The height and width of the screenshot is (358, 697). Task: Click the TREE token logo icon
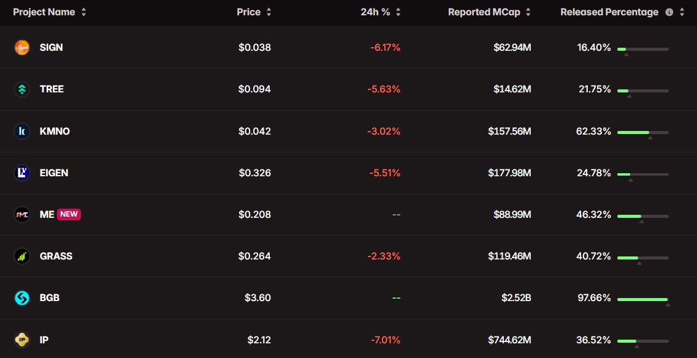22,89
